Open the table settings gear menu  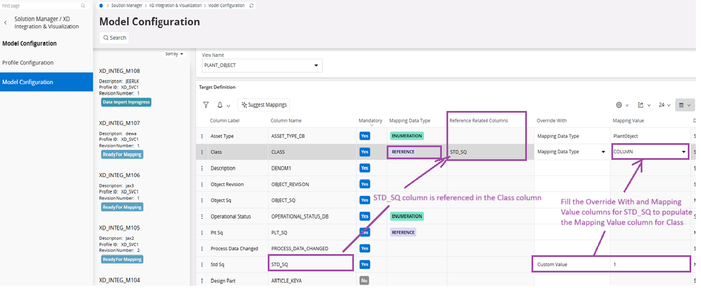[619, 105]
